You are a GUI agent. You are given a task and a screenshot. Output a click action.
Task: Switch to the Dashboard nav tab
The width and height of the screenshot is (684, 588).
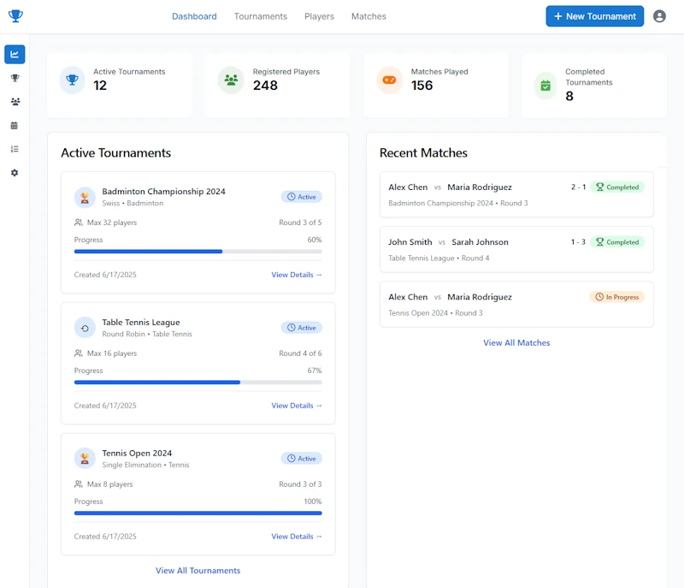pyautogui.click(x=194, y=16)
